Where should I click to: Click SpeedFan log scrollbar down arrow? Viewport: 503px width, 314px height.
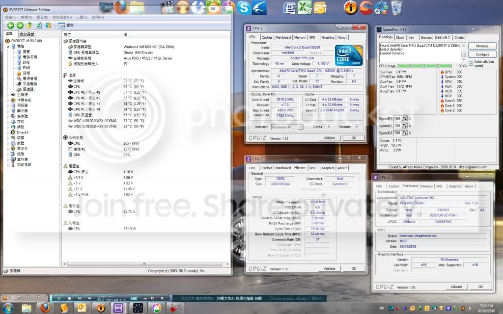(x=464, y=60)
